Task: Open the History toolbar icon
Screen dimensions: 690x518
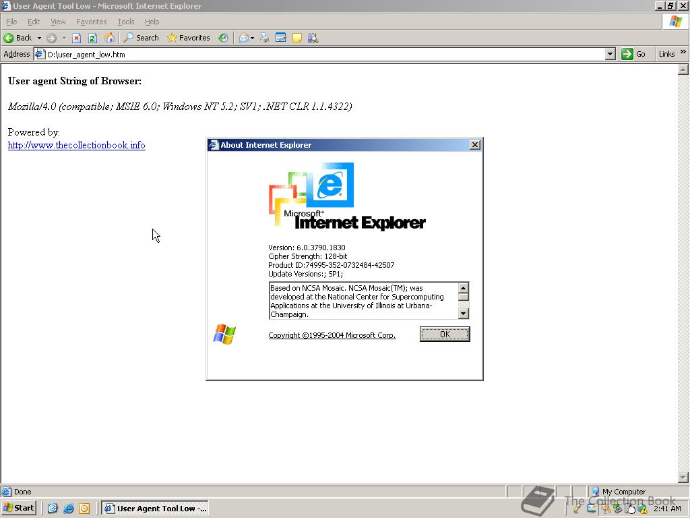Action: click(x=224, y=38)
